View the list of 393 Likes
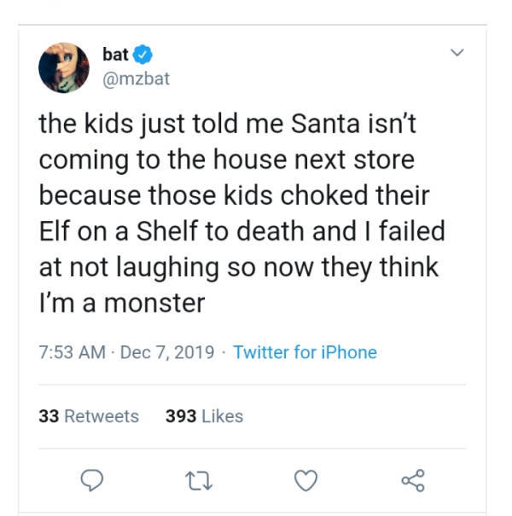Viewport: 512px width, 516px height. pos(204,416)
